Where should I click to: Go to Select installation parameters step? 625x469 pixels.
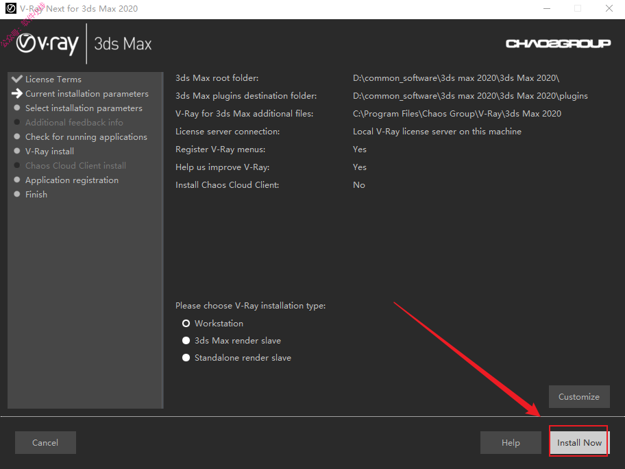tap(84, 108)
